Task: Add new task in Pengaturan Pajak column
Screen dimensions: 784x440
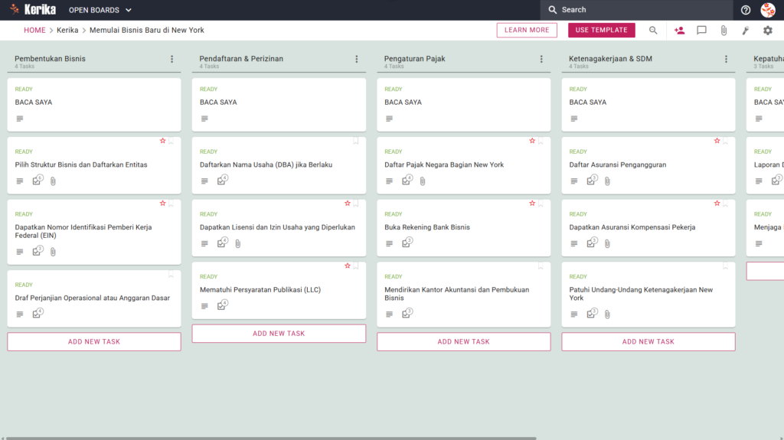Action: [x=463, y=341]
